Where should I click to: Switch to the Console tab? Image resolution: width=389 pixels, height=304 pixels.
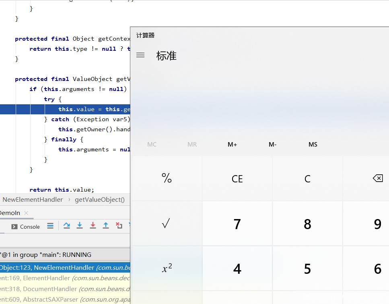[26, 227]
